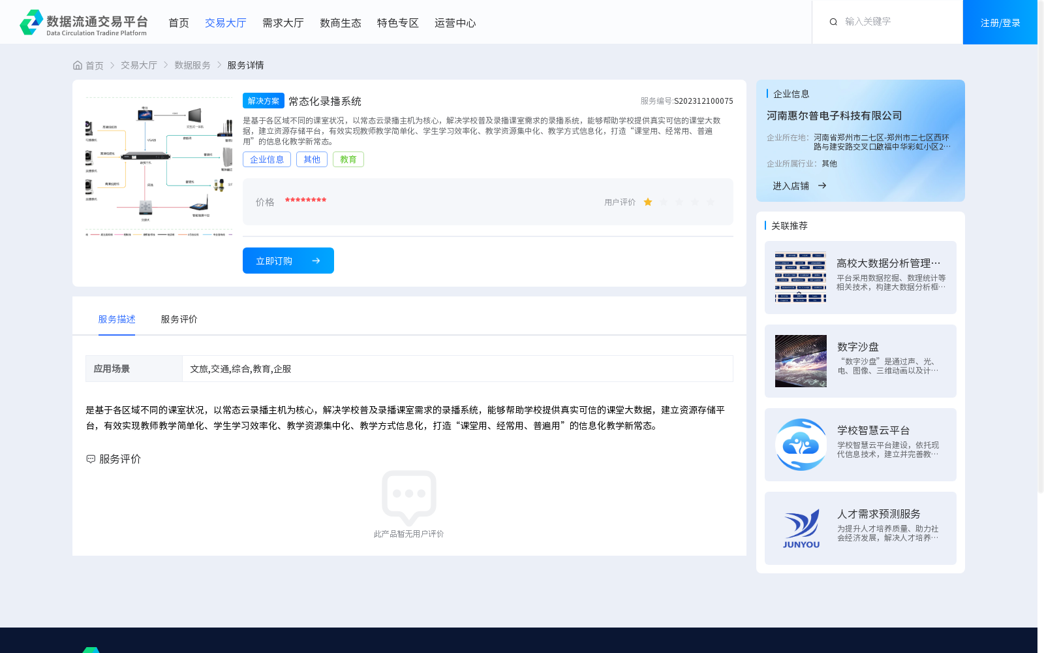Go to 数据服务 breadcrumb link
The width and height of the screenshot is (1044, 653).
(192, 65)
